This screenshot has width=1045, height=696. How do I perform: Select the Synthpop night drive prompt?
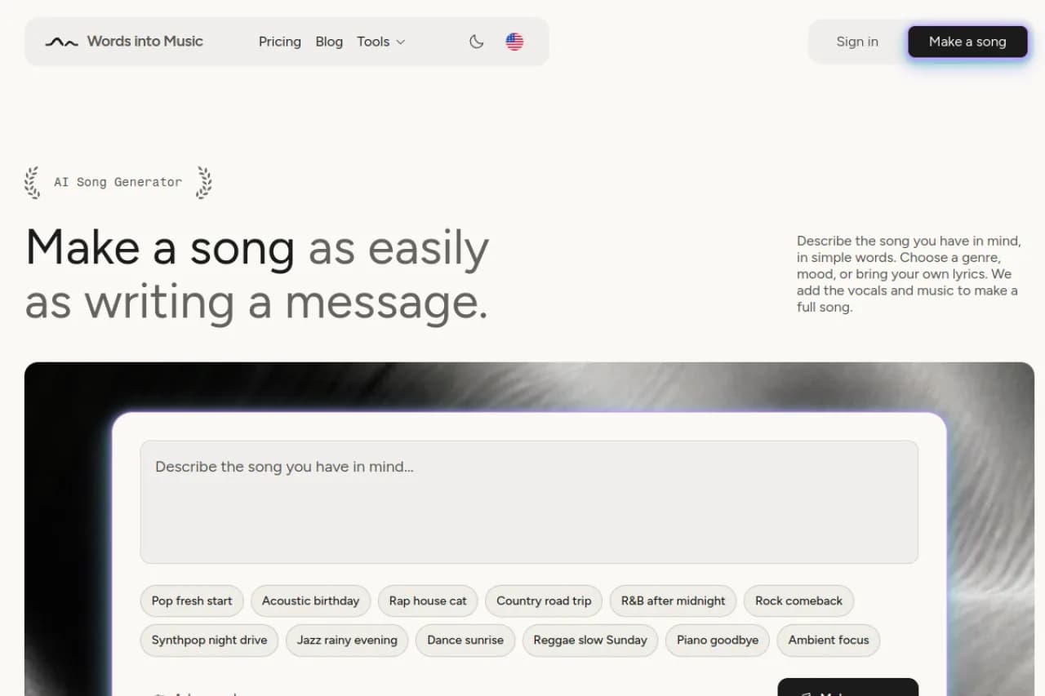click(x=210, y=640)
